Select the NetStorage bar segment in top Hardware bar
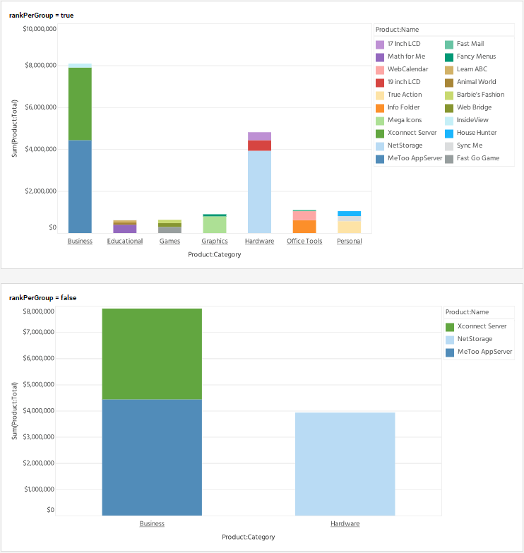The image size is (524, 553). (x=259, y=191)
